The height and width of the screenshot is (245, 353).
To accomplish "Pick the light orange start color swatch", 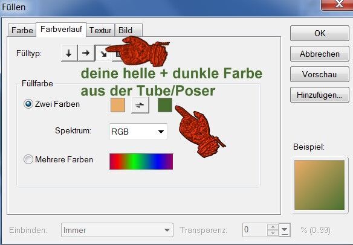I will 118,105.
